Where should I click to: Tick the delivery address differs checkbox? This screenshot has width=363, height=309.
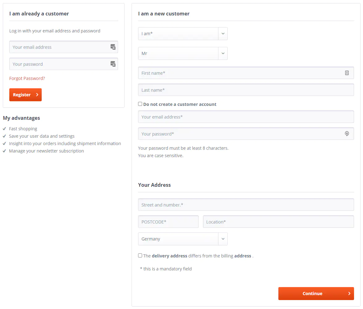pos(140,256)
